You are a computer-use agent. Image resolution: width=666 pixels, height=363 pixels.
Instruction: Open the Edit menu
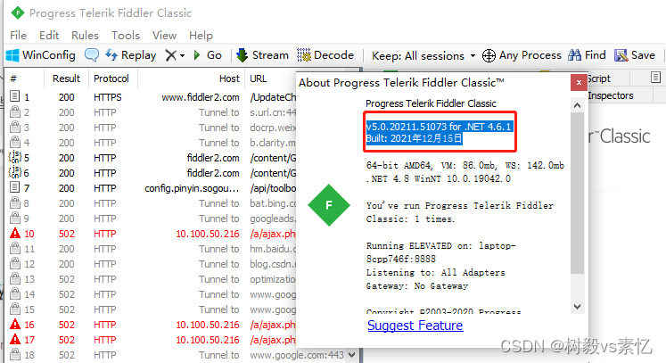click(49, 36)
